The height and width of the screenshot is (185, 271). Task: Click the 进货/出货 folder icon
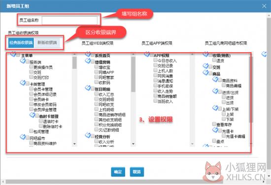(215, 91)
